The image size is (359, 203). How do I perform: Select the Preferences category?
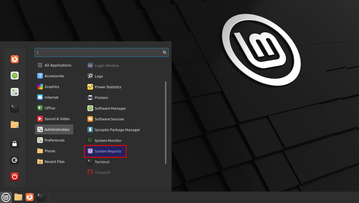pos(54,140)
